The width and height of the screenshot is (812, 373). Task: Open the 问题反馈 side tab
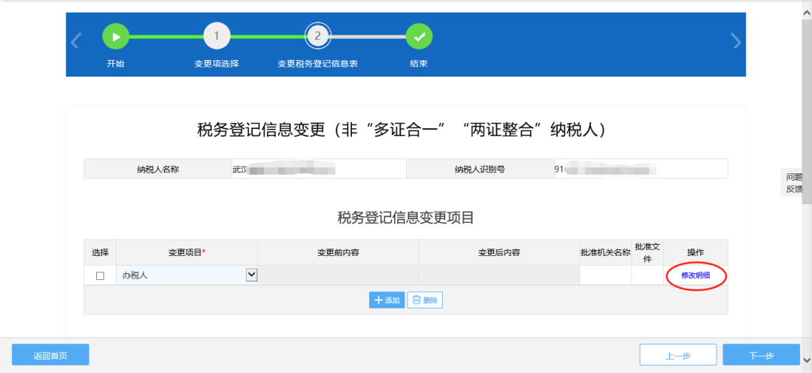tap(792, 183)
